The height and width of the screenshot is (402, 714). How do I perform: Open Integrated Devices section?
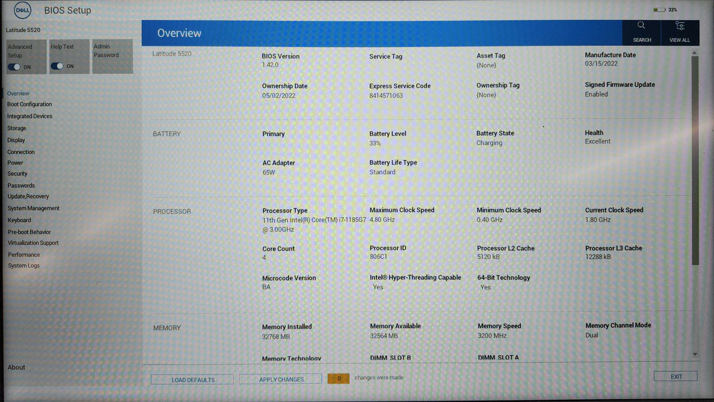30,117
